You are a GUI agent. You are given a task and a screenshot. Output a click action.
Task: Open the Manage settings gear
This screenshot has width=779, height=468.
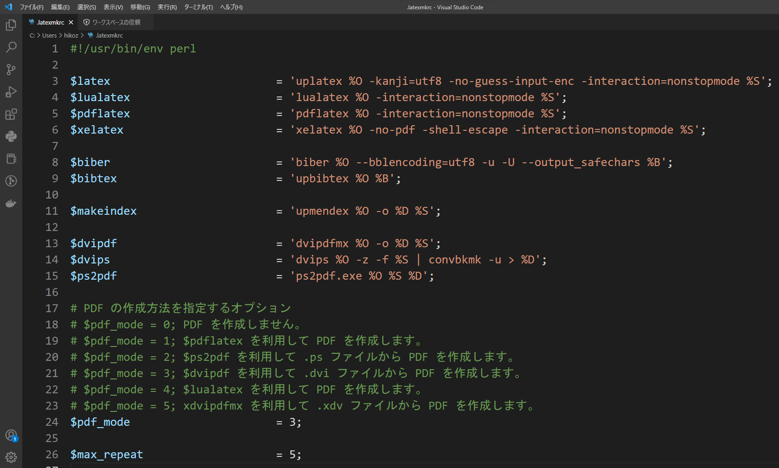[11, 457]
